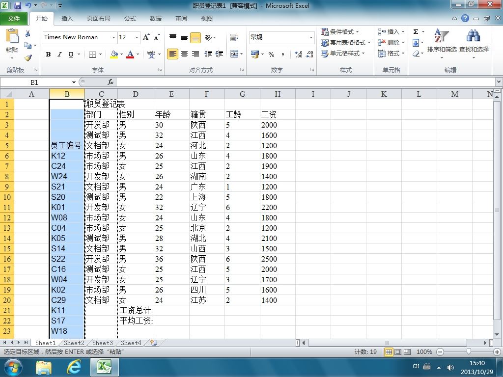This screenshot has width=503, height=377.
Task: Click the phonetic guide wén icon
Action: pos(151,54)
